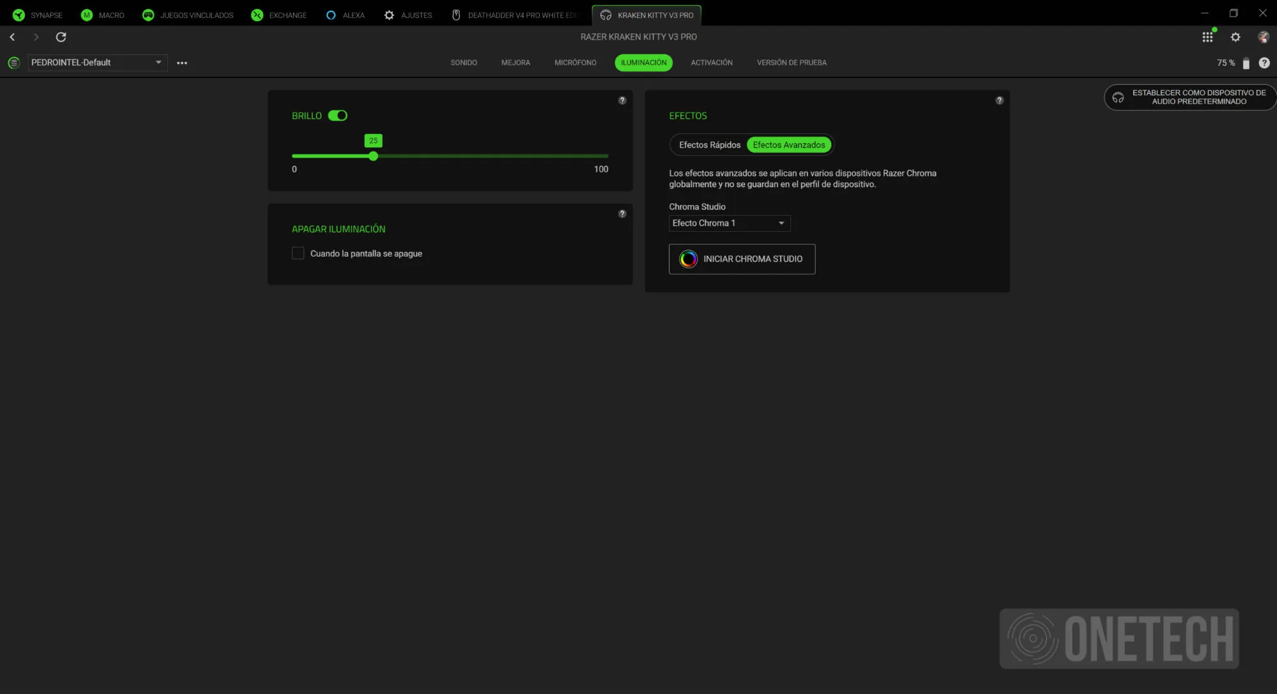
Task: Click the Razer Kraken Kitty V3 Pro title
Action: [x=638, y=37]
